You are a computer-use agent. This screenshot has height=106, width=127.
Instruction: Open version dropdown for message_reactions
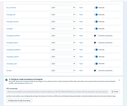point(63,22)
